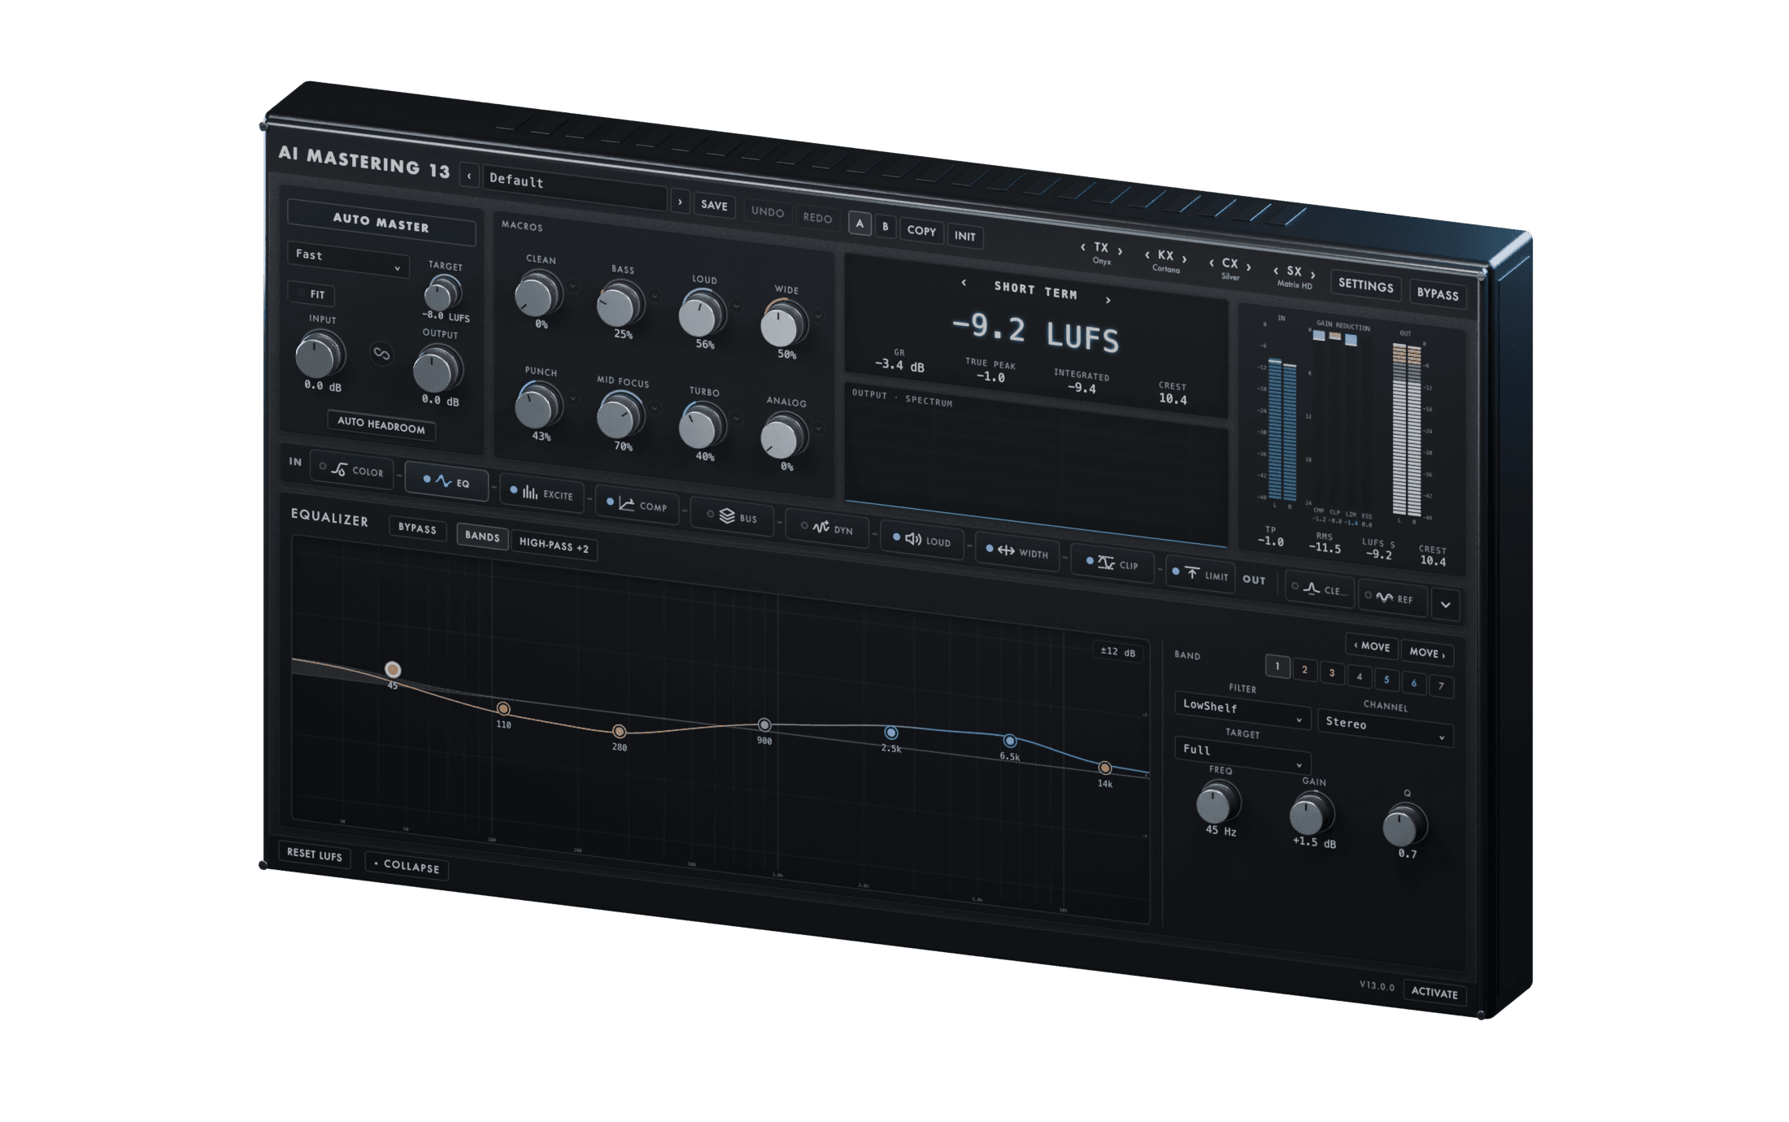Screen dimensions: 1789x1122
Task: Open the Color module
Action: pos(352,470)
